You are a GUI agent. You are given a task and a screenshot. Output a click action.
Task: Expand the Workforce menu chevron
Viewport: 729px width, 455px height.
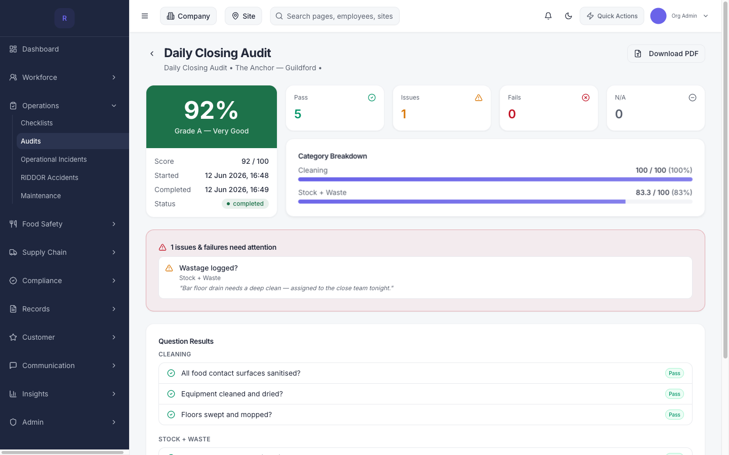pyautogui.click(x=114, y=77)
